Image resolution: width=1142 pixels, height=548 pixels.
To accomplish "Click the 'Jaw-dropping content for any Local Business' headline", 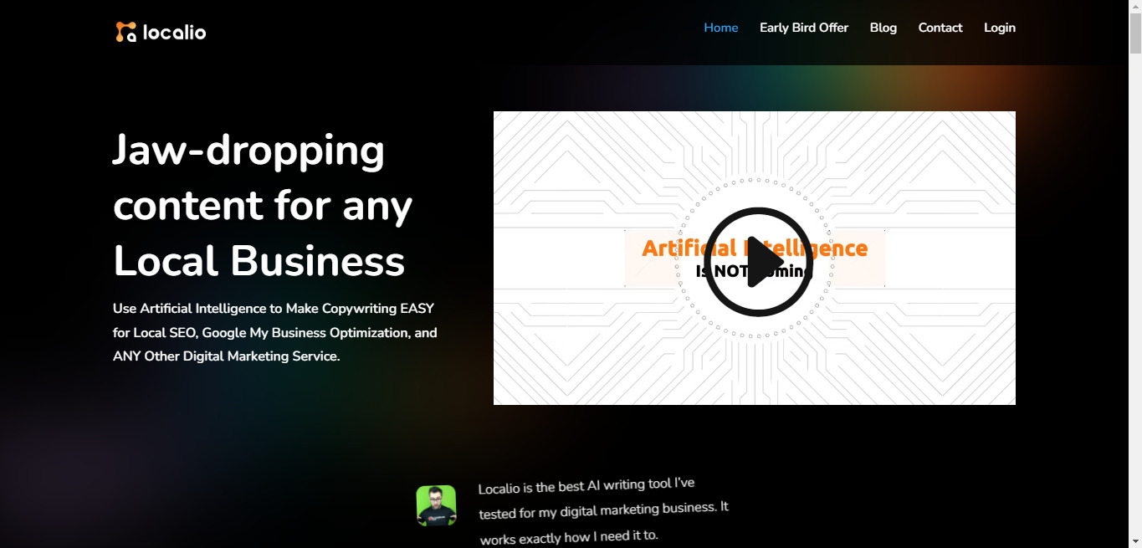I will coord(263,205).
